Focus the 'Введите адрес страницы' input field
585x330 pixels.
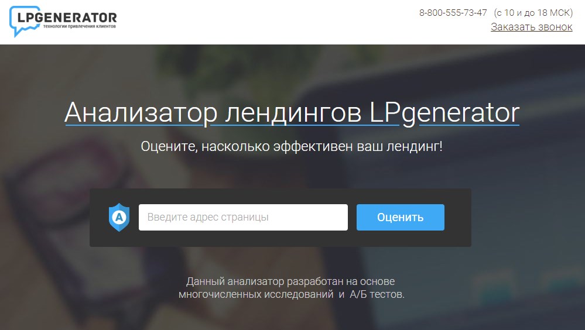click(x=243, y=217)
